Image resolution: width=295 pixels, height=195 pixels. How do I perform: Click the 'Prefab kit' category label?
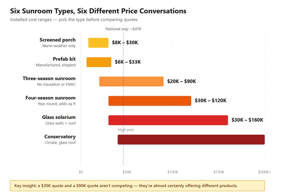pyautogui.click(x=64, y=59)
